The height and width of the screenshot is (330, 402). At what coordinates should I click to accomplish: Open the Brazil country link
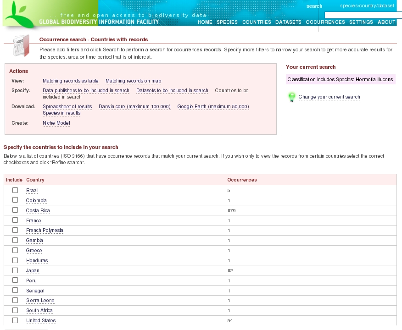point(32,191)
